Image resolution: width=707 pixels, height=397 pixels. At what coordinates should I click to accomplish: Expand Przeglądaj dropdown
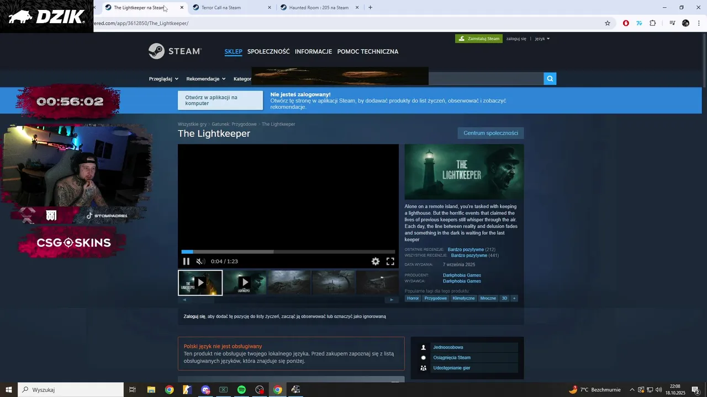pyautogui.click(x=163, y=79)
